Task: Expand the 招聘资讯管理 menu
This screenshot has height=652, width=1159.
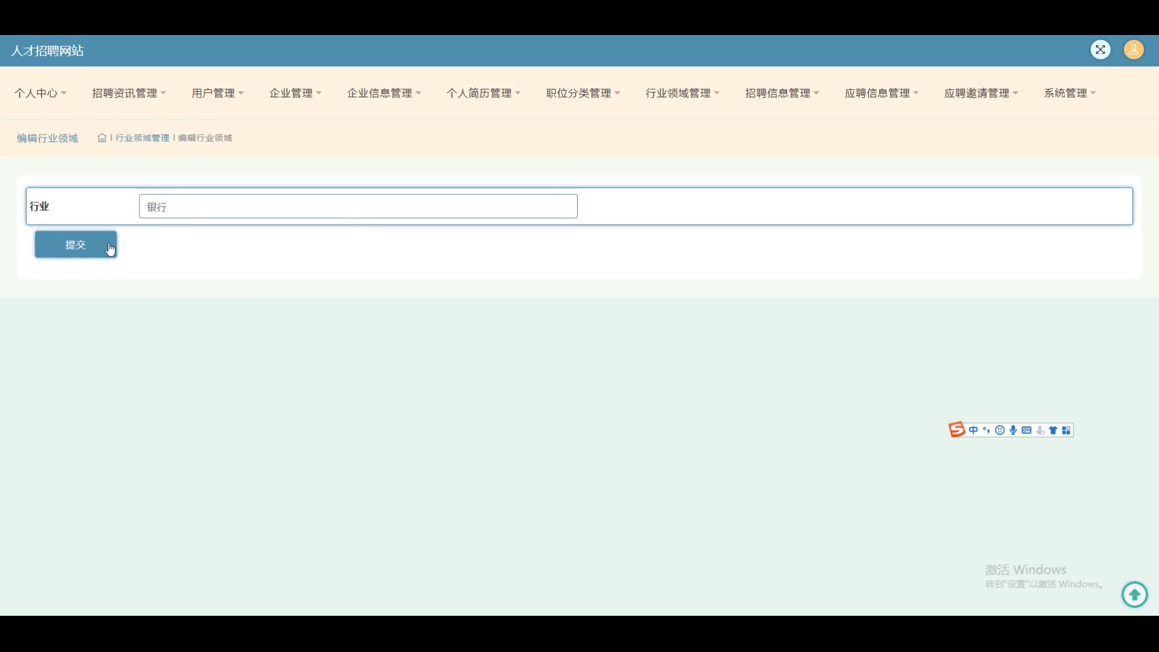Action: [129, 93]
